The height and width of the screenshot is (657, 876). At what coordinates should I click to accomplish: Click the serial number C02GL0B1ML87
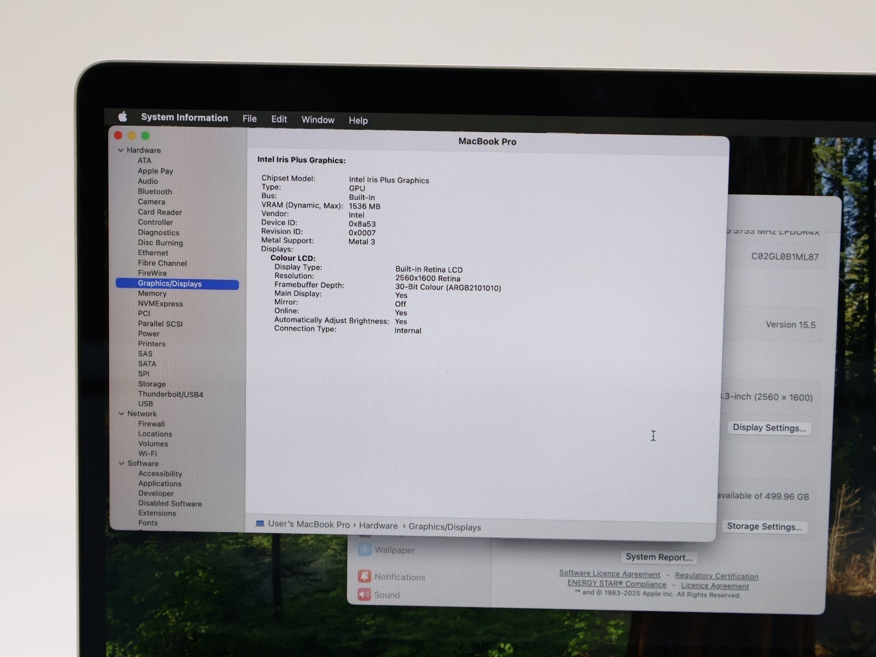785,256
